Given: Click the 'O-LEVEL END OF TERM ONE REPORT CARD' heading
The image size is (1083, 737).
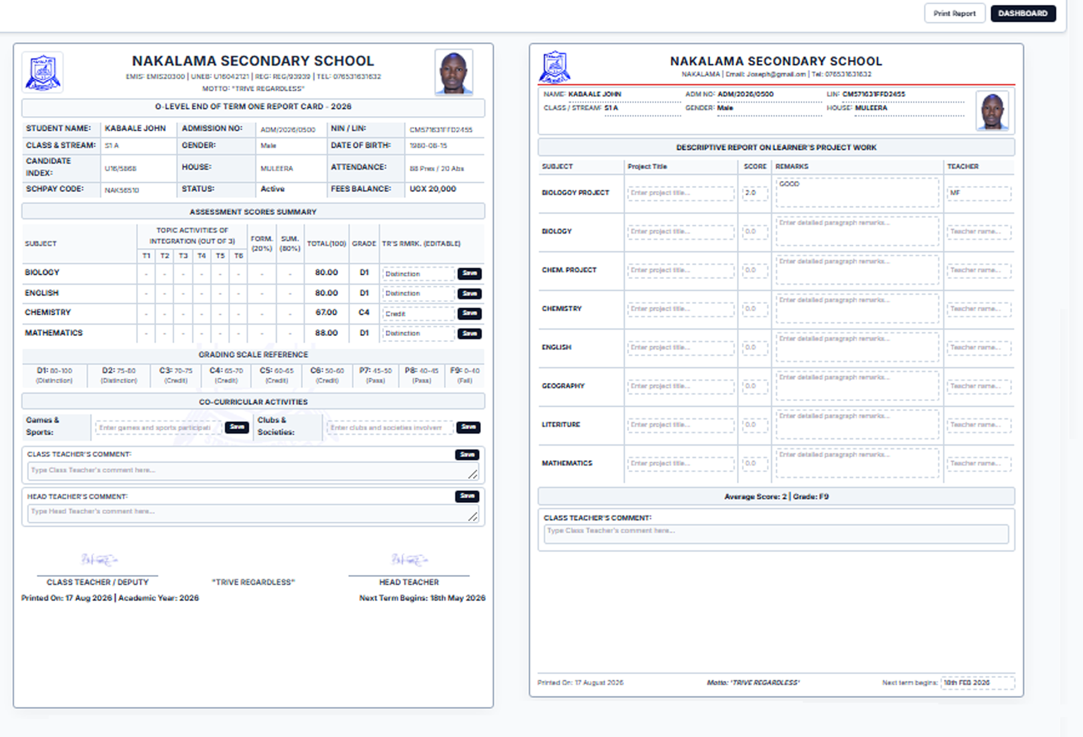Looking at the screenshot, I should point(253,107).
